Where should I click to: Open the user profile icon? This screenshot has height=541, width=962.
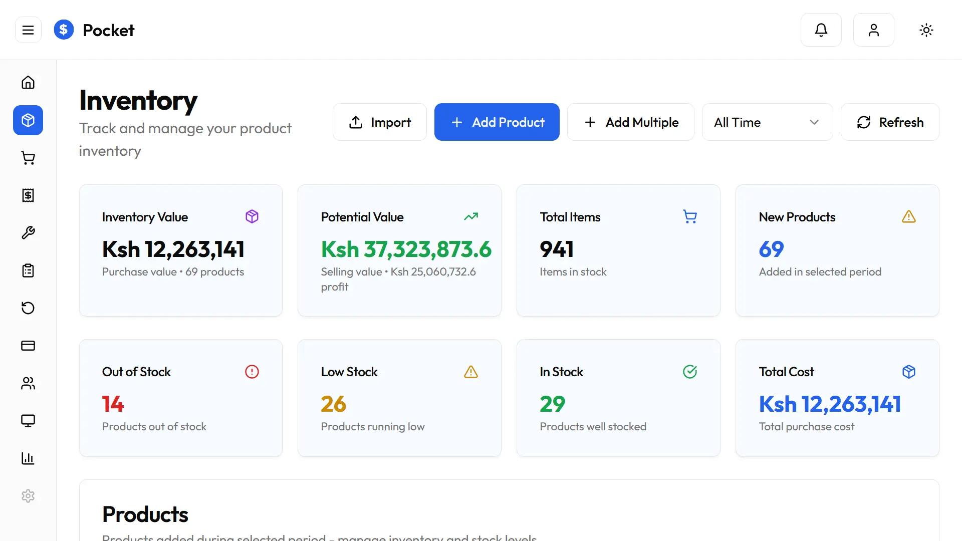pyautogui.click(x=873, y=30)
